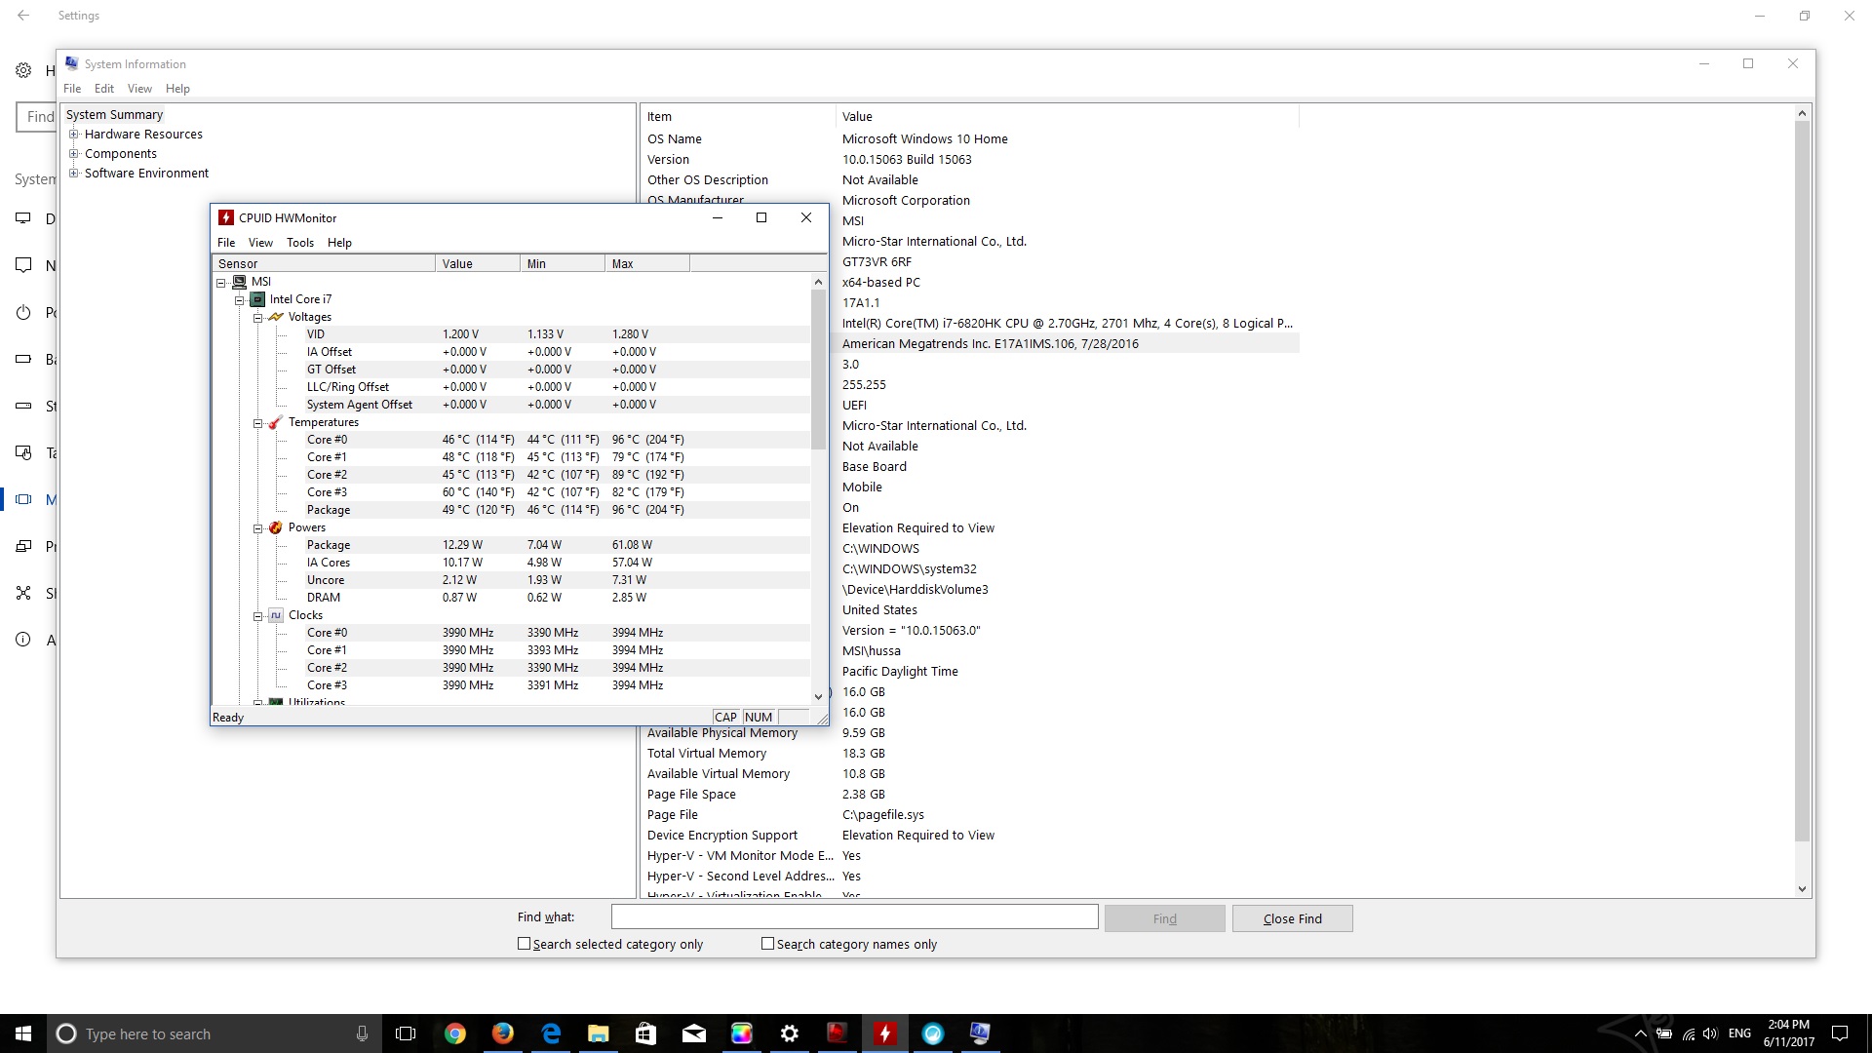Click the Close Find button
Screen dimensions: 1872x1053
coord(1292,918)
